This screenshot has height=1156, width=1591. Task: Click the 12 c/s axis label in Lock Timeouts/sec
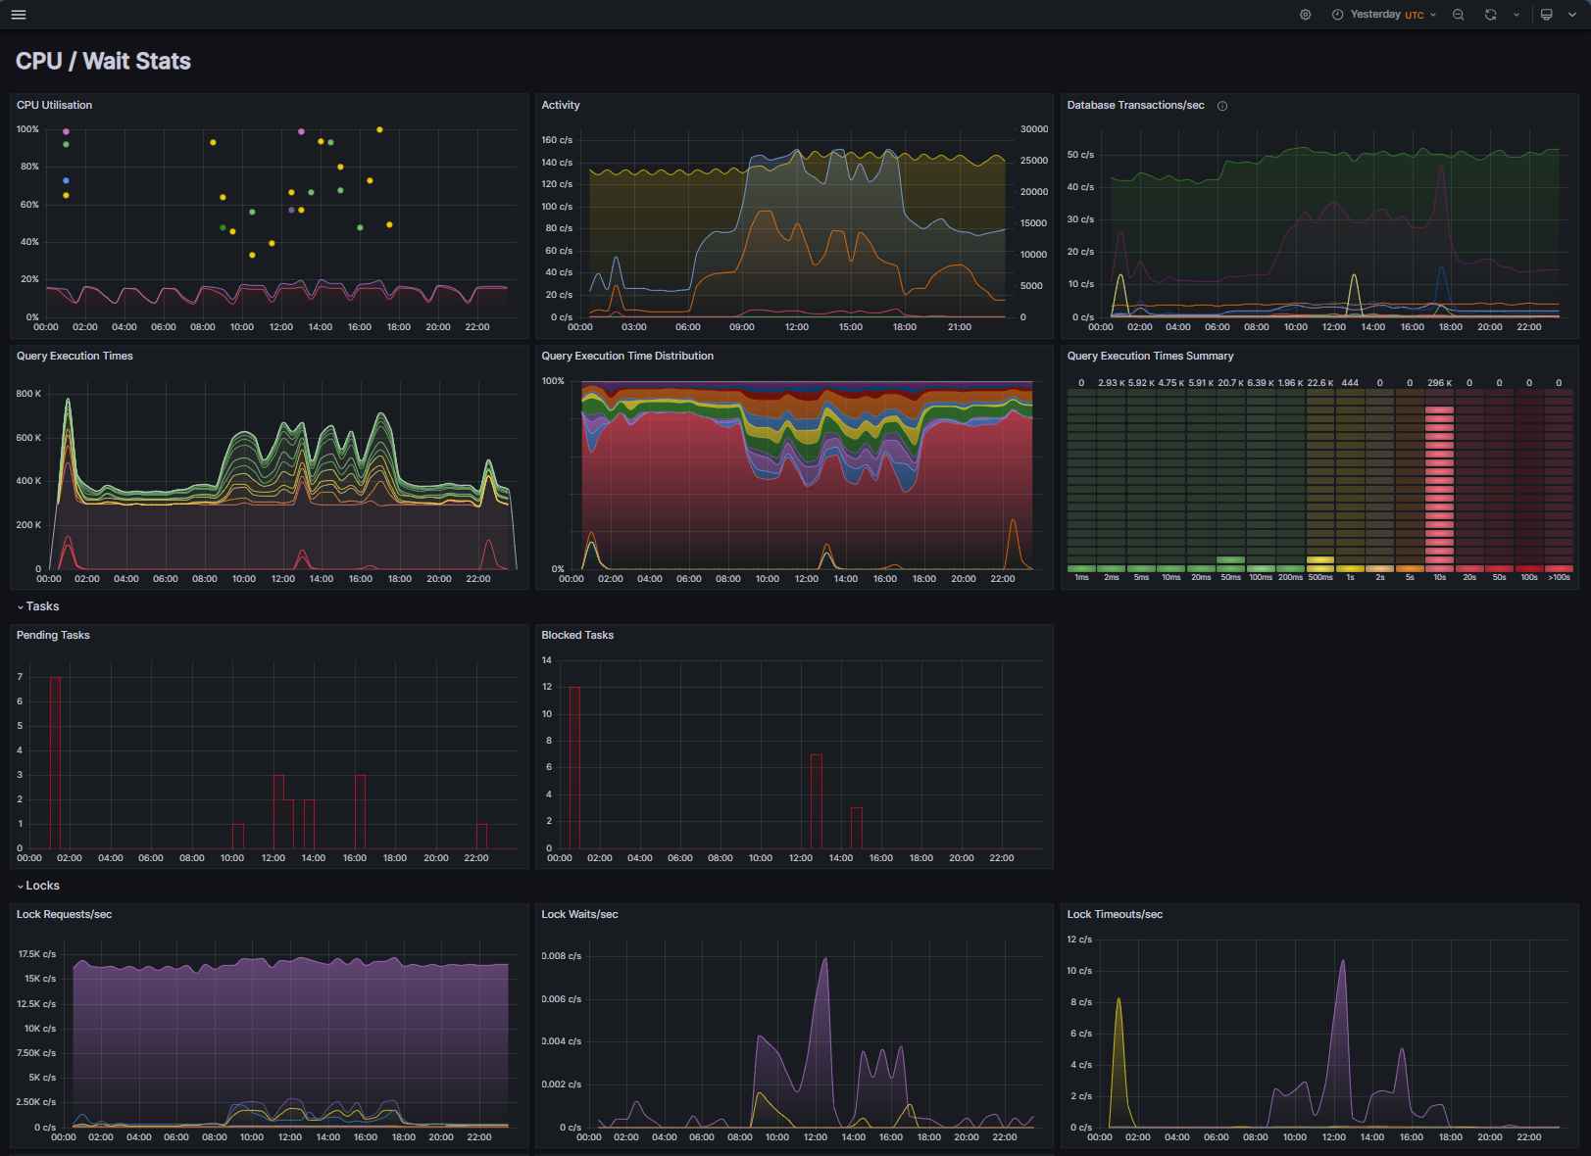[x=1079, y=939]
